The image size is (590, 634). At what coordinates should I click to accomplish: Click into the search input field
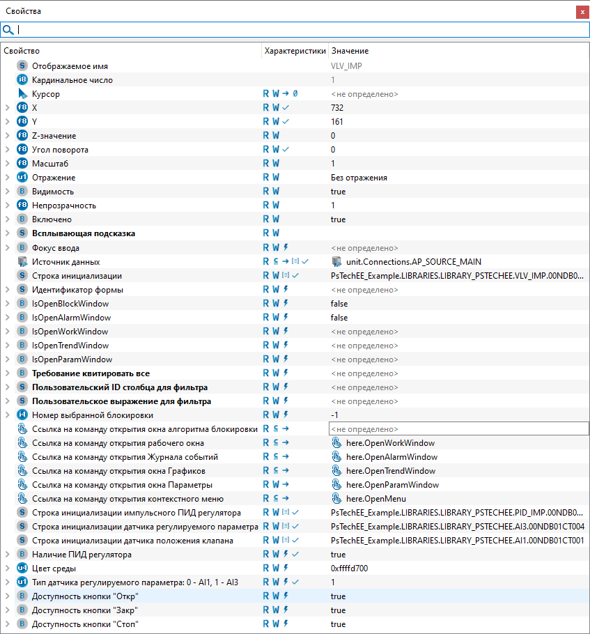300,30
